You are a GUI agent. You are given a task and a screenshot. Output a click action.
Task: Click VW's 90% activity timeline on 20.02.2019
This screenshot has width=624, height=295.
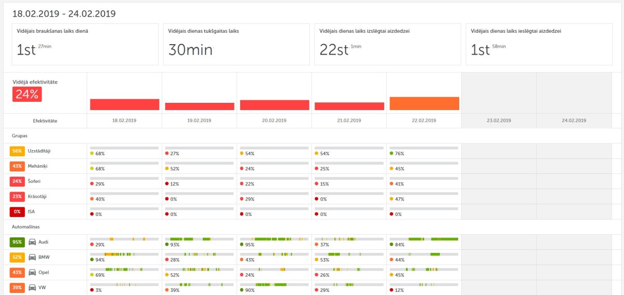[x=274, y=285]
